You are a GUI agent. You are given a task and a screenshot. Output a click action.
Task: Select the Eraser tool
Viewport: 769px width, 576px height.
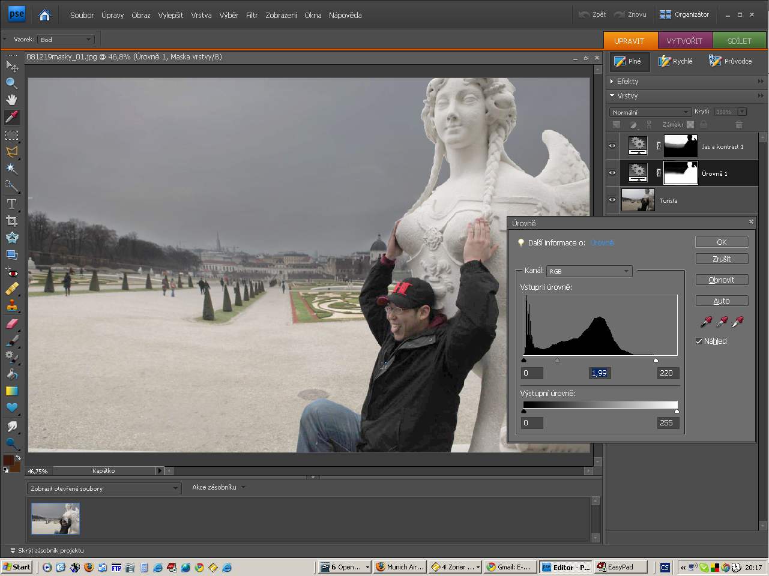click(x=11, y=323)
